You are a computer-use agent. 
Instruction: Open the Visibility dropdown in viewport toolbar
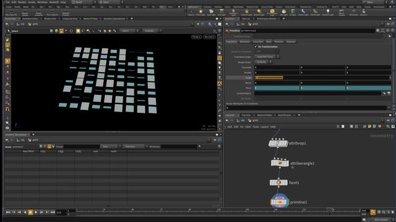(152, 31)
